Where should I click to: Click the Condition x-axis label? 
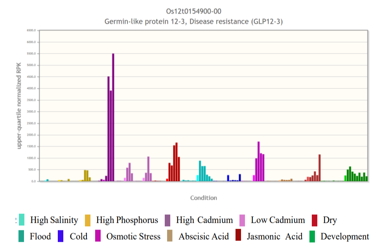pyautogui.click(x=204, y=198)
